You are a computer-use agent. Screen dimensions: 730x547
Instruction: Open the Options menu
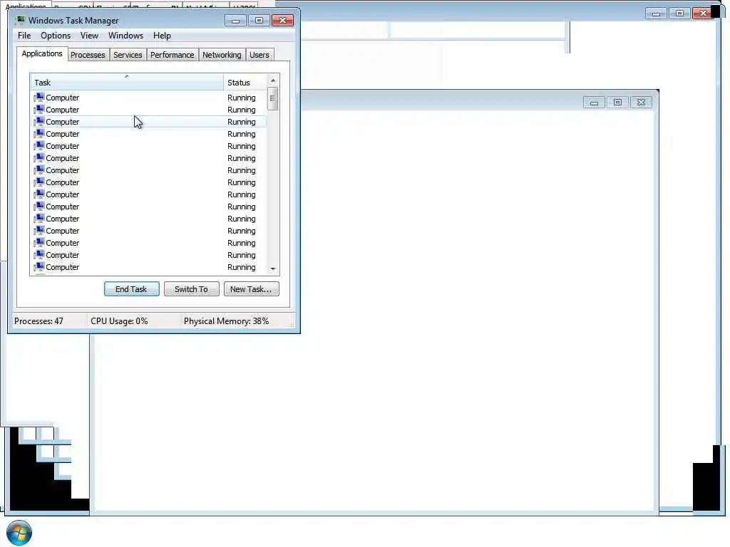56,36
